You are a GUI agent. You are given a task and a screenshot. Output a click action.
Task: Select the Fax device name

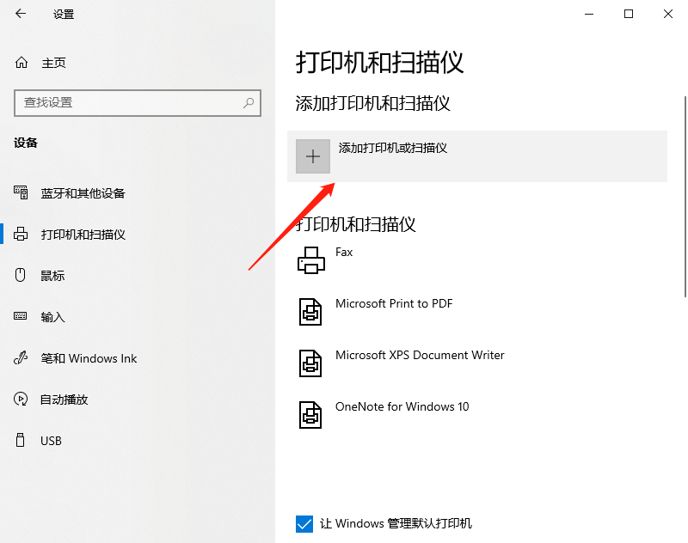coord(344,252)
